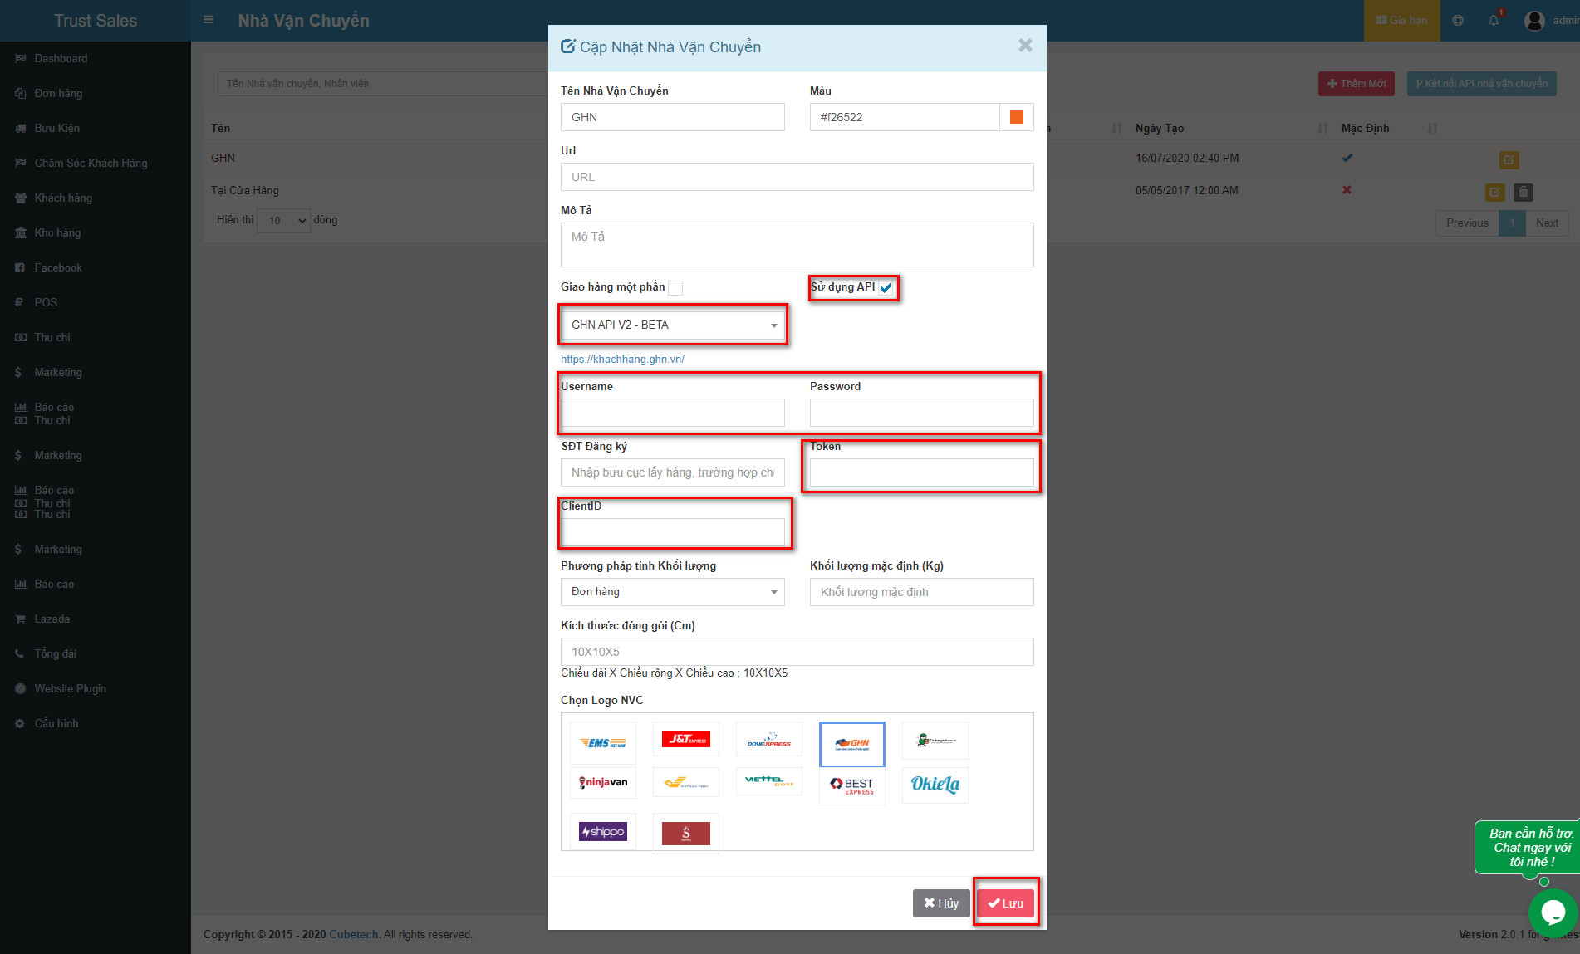Click the Hủy cancel button

941,903
